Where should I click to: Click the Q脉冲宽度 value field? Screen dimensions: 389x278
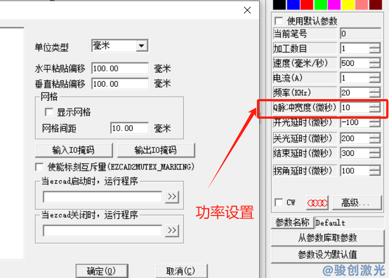355,107
